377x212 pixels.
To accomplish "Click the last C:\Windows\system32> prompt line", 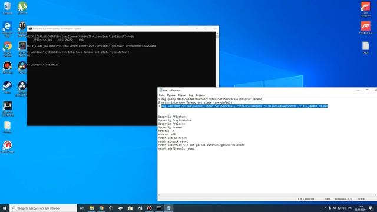I will tap(43, 65).
